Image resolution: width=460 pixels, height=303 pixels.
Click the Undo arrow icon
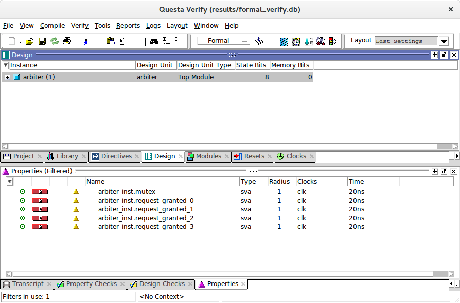123,41
